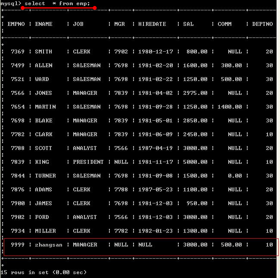Click the 'select * from emp;' command text
This screenshot has width=280, height=278.
57,3
